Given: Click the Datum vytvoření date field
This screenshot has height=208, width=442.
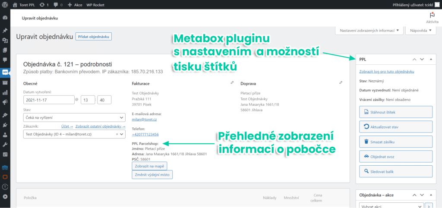Looking at the screenshot, I should click(x=49, y=100).
